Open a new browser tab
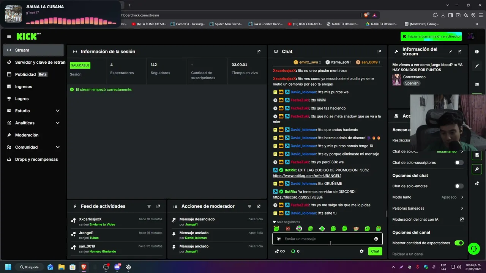The image size is (486, 273). click(x=129, y=5)
